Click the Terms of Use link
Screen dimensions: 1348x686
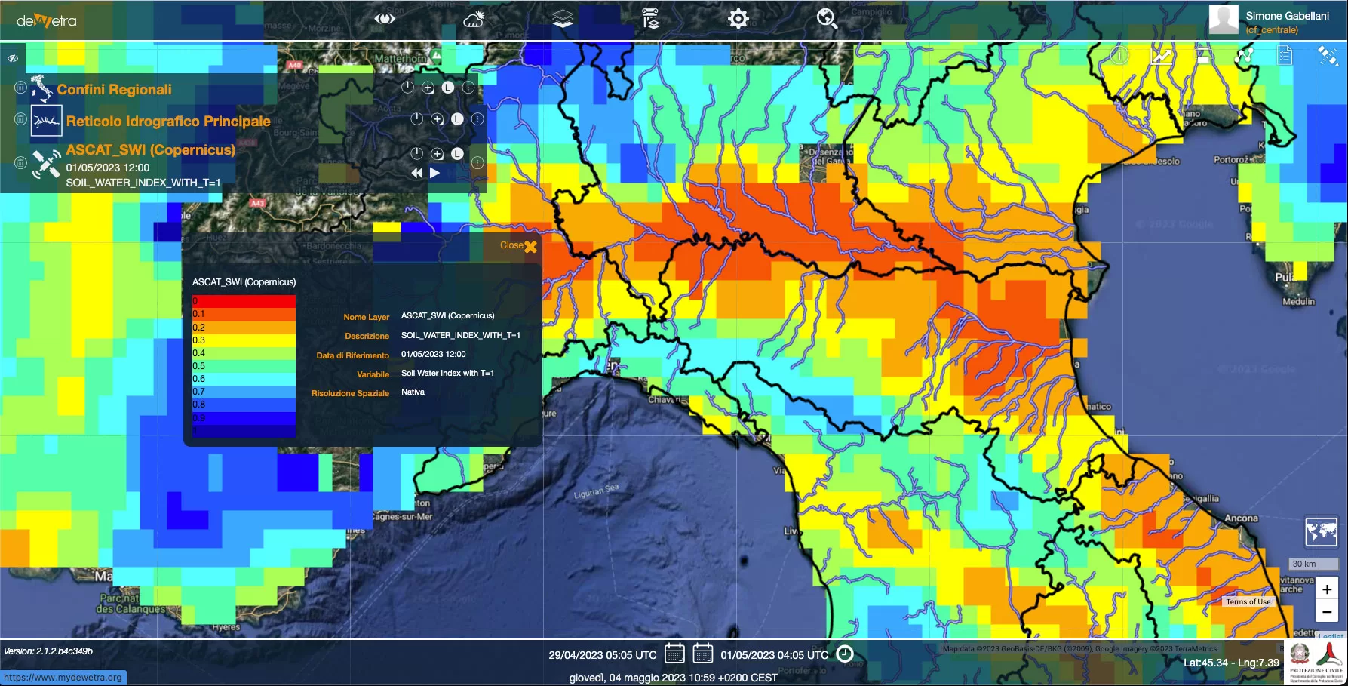point(1248,601)
